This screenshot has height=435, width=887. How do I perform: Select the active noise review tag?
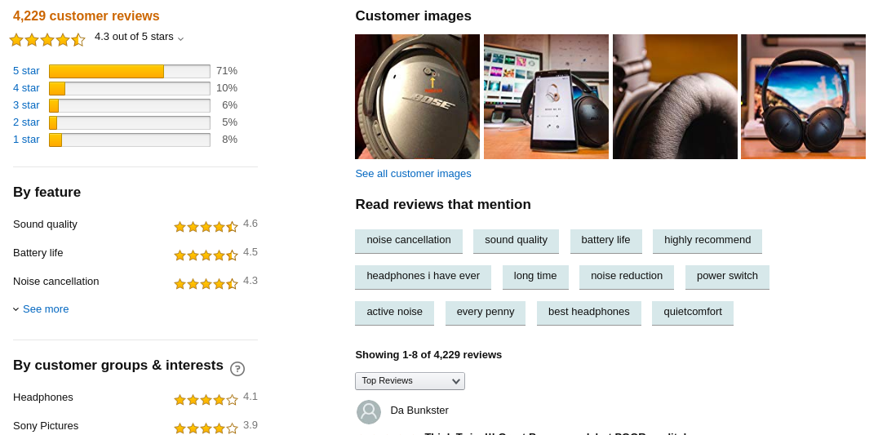coord(394,313)
